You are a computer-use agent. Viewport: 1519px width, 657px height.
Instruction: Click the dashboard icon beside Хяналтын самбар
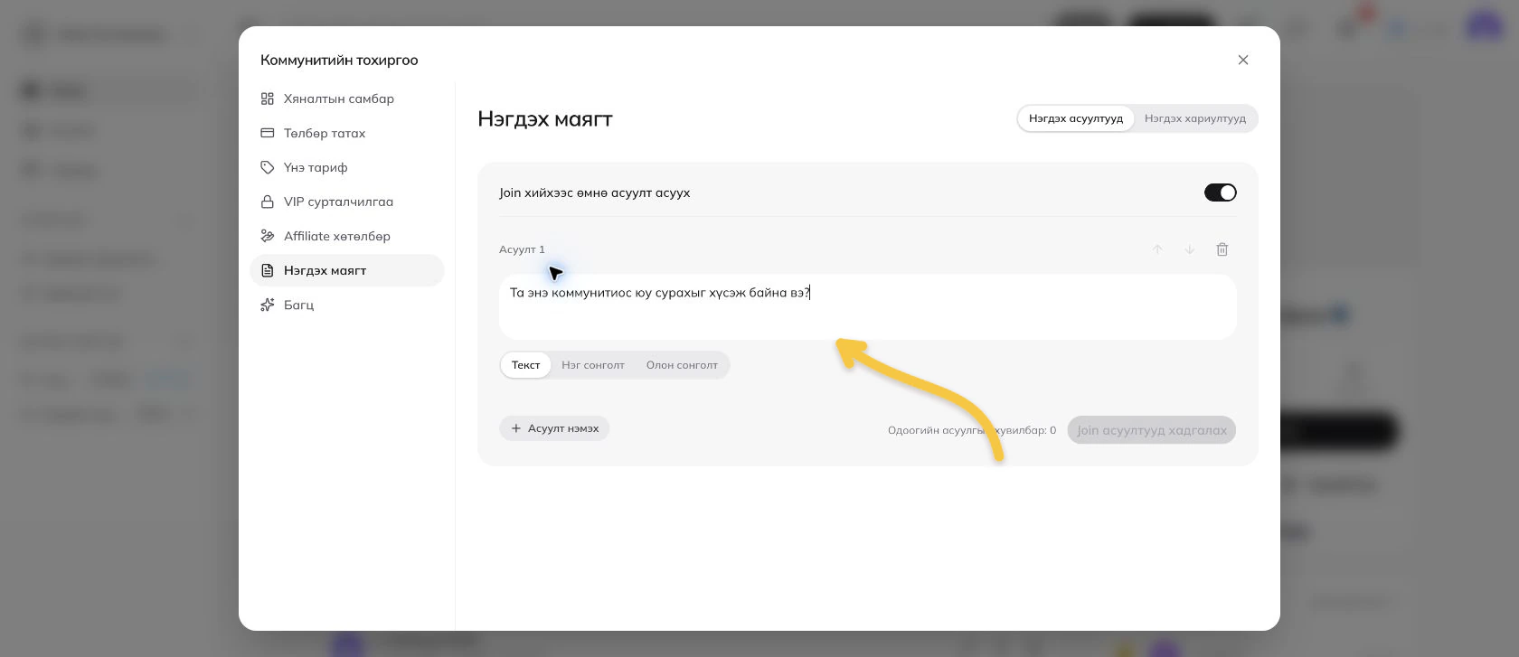pos(268,99)
